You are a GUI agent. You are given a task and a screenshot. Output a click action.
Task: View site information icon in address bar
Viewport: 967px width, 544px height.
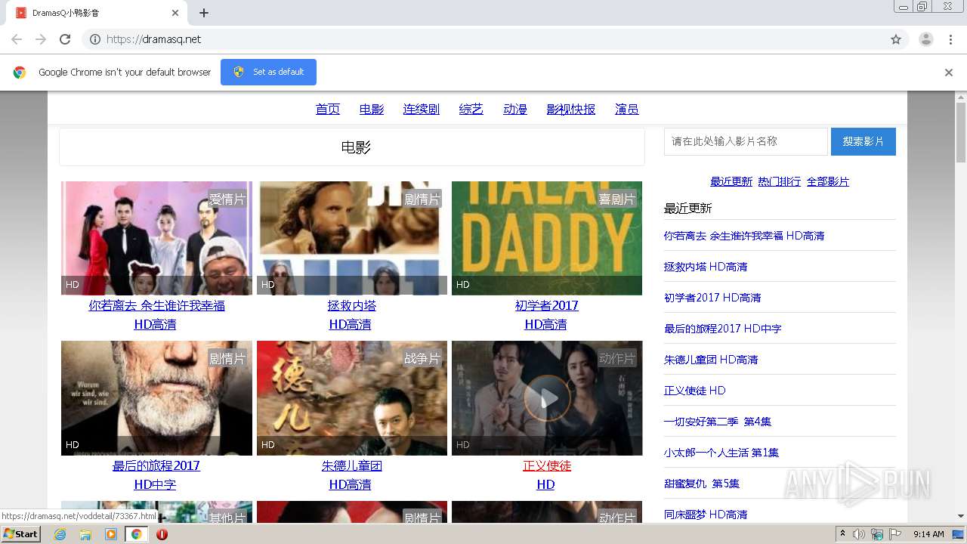pos(95,39)
